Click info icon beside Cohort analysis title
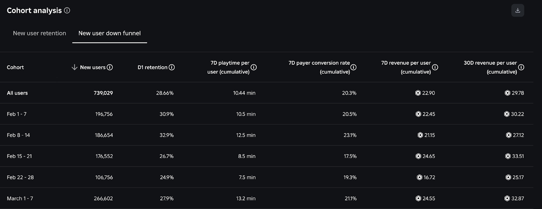Viewport: 542px width, 209px height. 67,10
